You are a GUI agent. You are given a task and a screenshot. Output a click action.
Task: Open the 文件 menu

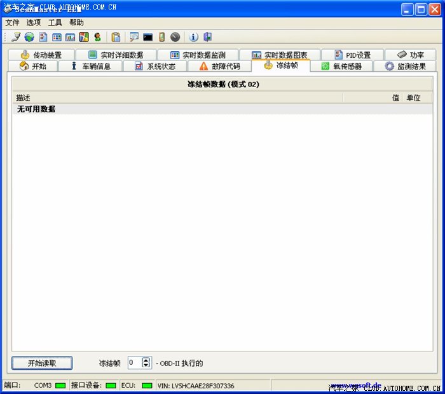coord(12,22)
